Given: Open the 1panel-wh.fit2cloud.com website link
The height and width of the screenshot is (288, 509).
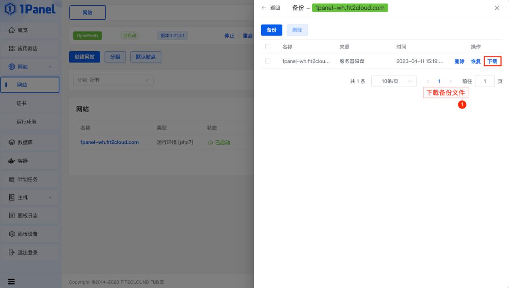Looking at the screenshot, I should (x=110, y=142).
